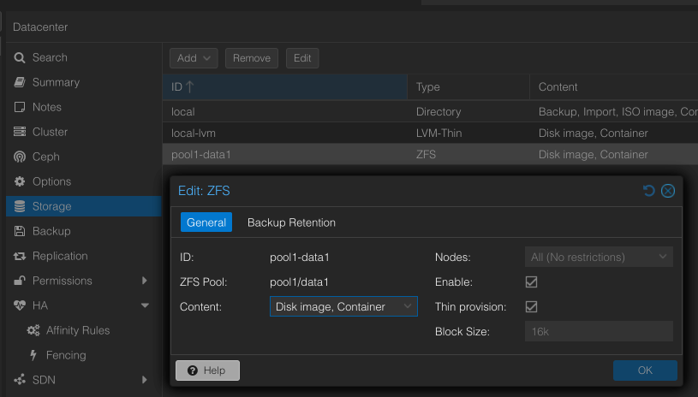The height and width of the screenshot is (397, 698).
Task: Click the Replication arrows icon
Action: tap(19, 256)
